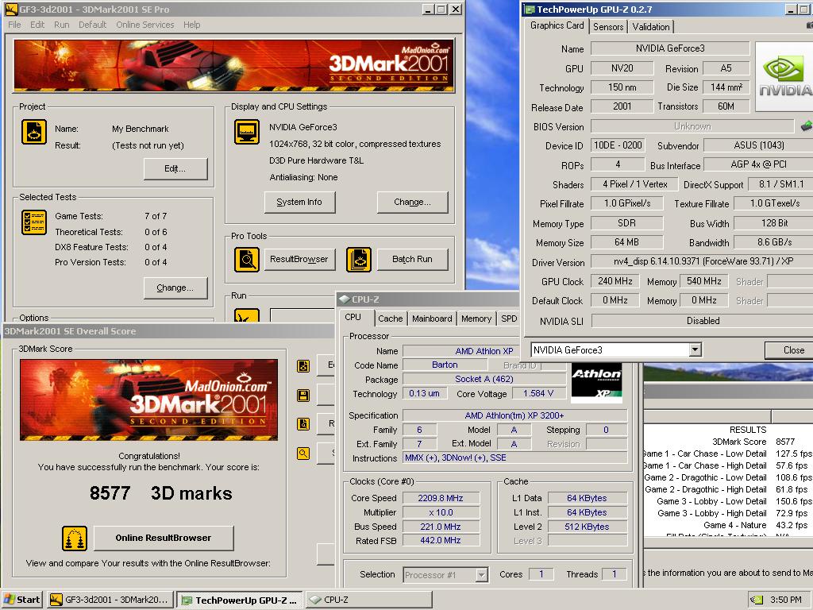Click the Online ResultBrowser tree icon
813x610 pixels.
tap(75, 538)
